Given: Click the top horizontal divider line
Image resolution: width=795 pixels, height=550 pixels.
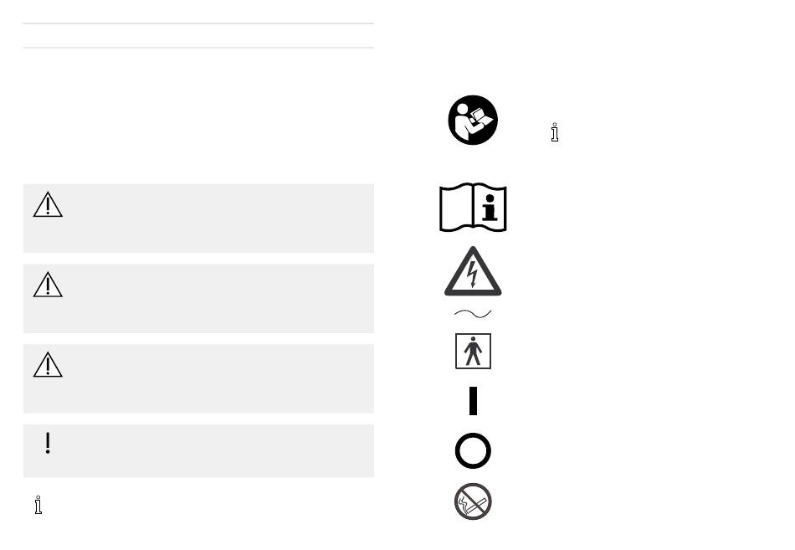Looking at the screenshot, I should point(199,23).
